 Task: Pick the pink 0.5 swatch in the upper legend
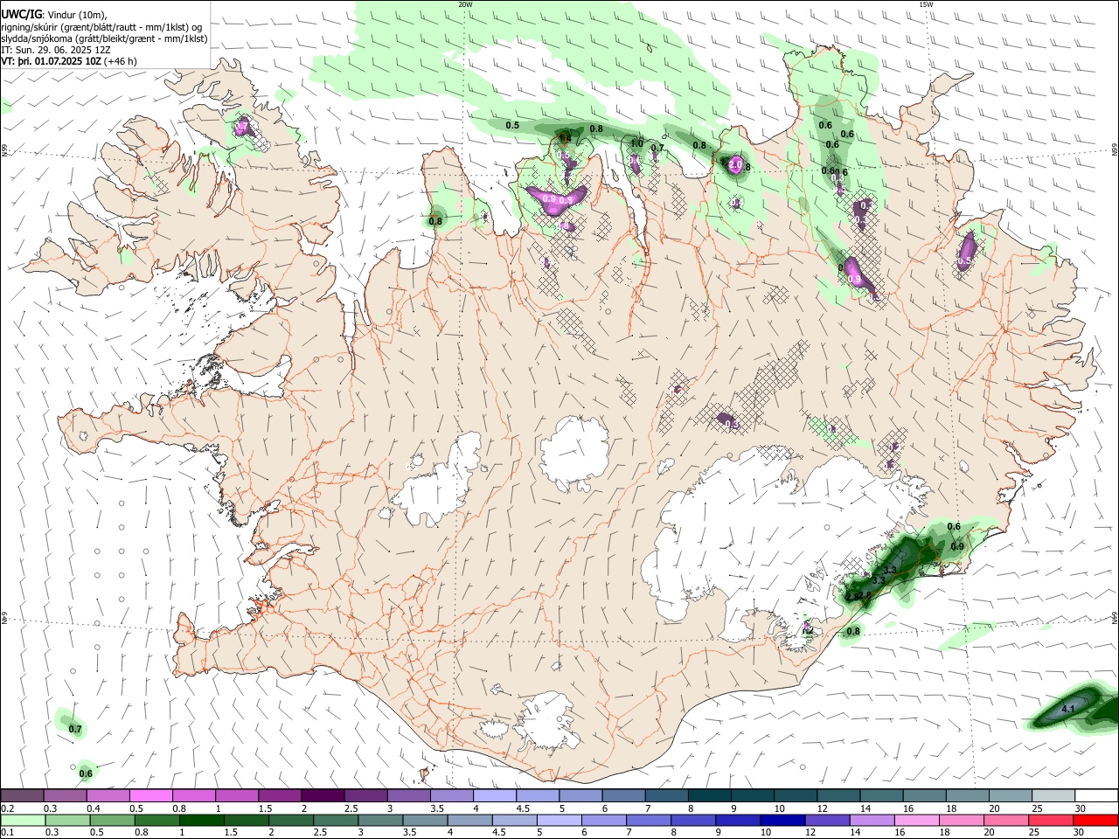point(151,796)
